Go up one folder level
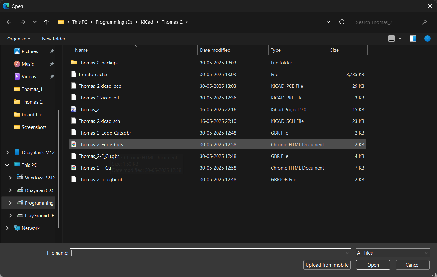 pyautogui.click(x=46, y=22)
